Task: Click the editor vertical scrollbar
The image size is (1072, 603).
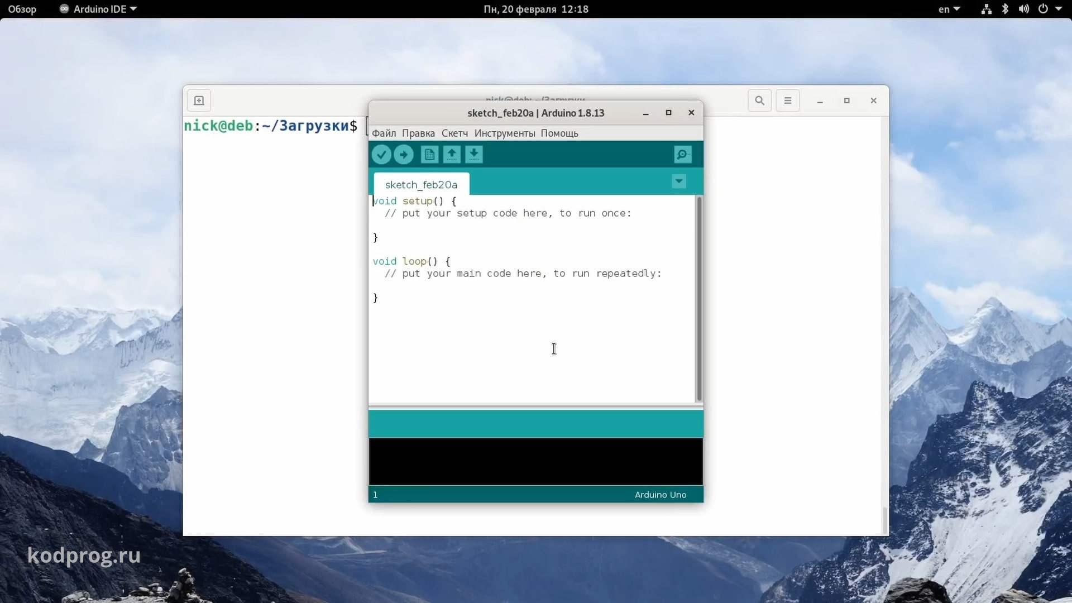Action: pyautogui.click(x=698, y=299)
